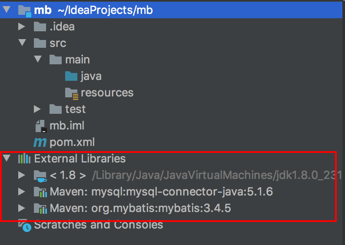
Task: Click the resources folder icon
Action: [x=72, y=93]
